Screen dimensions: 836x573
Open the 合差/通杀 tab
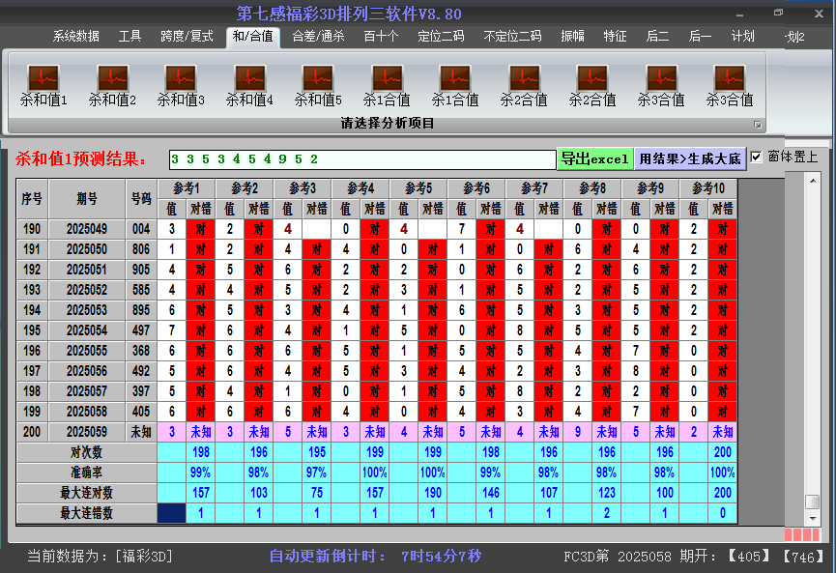(318, 37)
